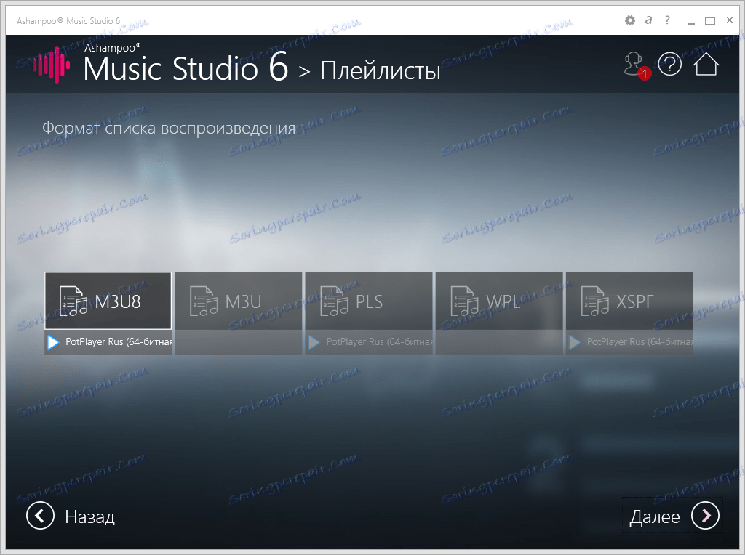The image size is (745, 555).
Task: Choose the WPL playlist format tile
Action: coord(499,301)
